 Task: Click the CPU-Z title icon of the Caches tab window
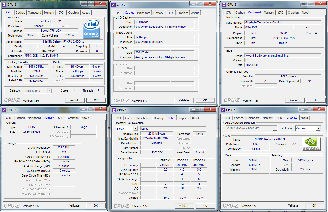tap(114, 5)
